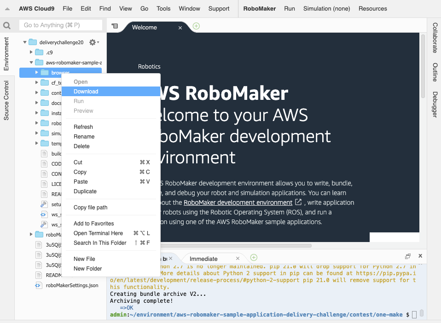Click the editor vertical scrollbar
Image resolution: width=441 pixels, height=323 pixels.
pos(423,66)
